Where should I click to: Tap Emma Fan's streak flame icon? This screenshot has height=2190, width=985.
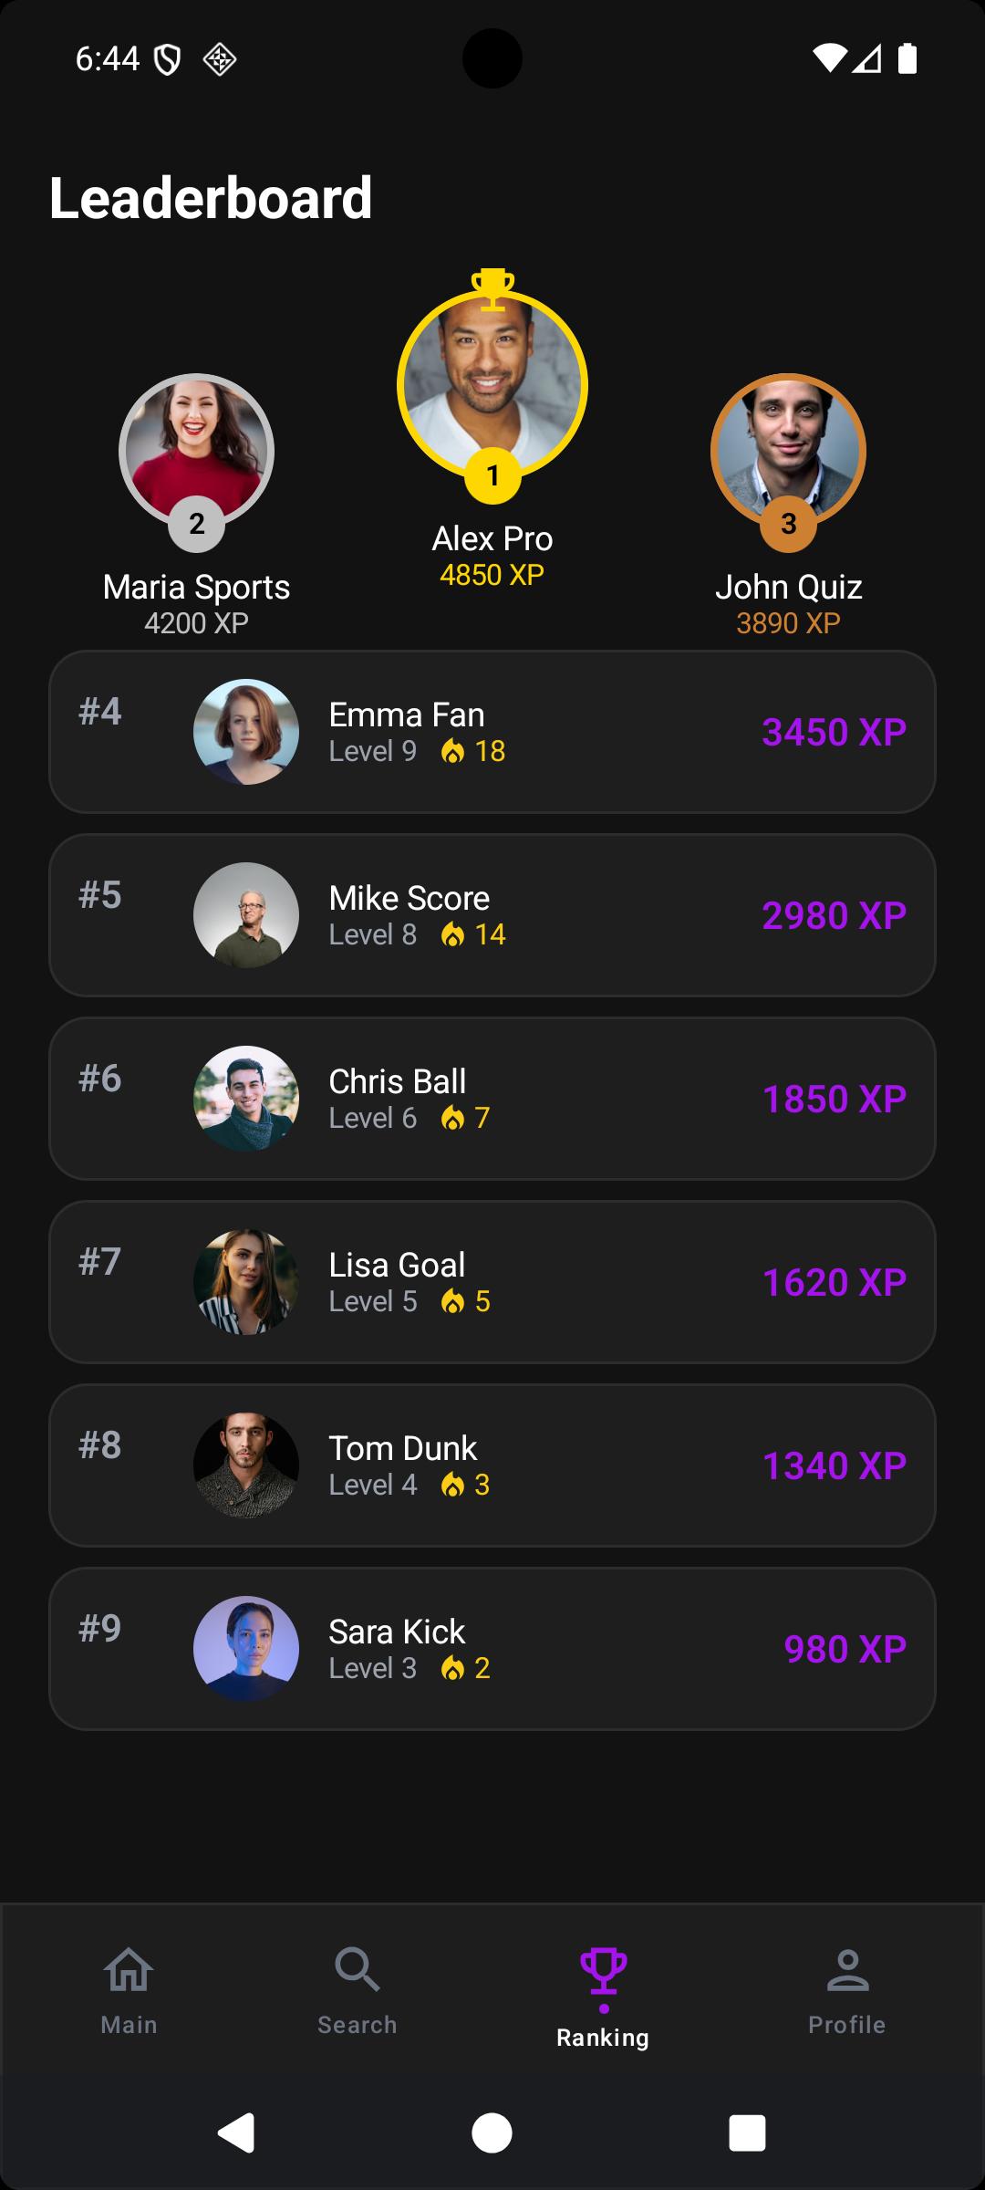pyautogui.click(x=452, y=752)
